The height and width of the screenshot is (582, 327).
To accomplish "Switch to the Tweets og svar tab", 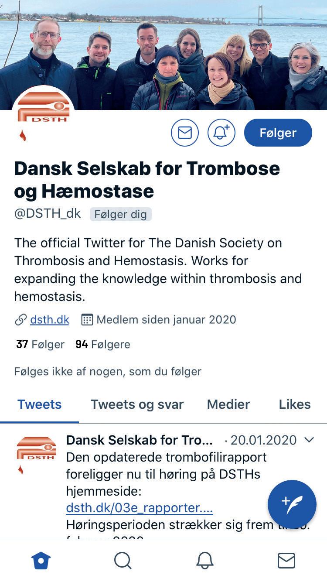I will tap(137, 404).
